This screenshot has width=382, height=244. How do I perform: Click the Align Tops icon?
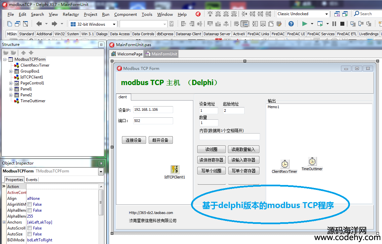tap(210, 24)
